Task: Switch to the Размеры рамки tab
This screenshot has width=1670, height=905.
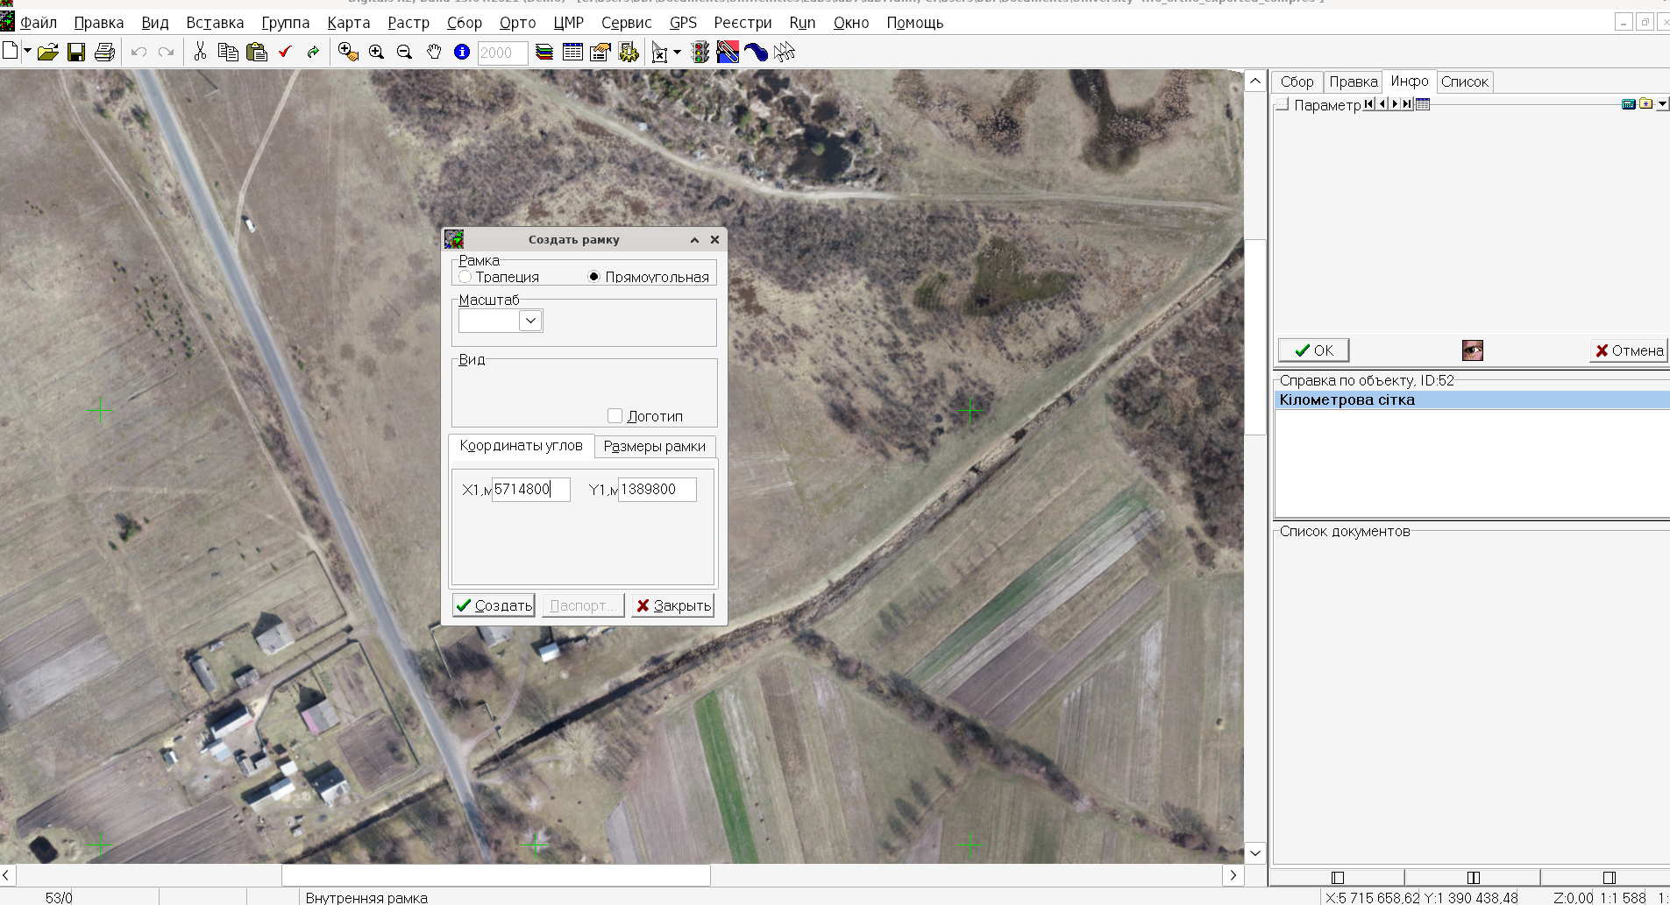Action: tap(654, 446)
